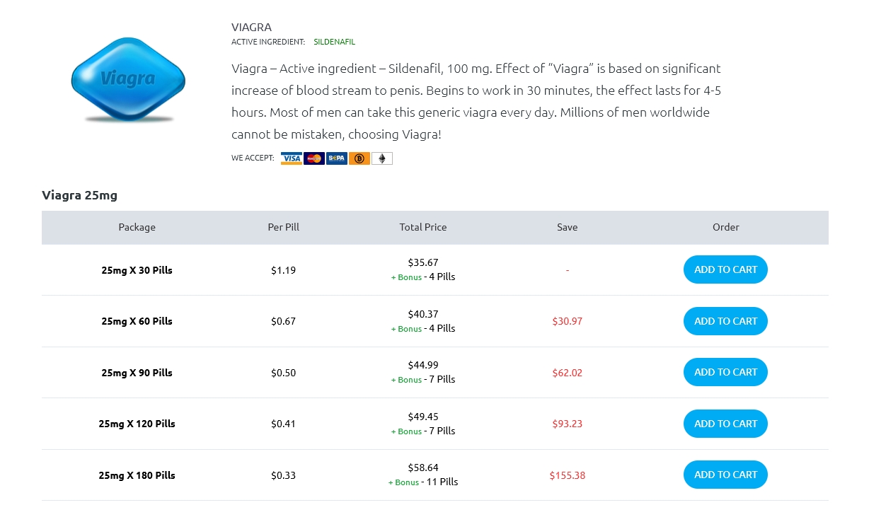Add 25mg X 30 Pills to cart

tap(725, 269)
